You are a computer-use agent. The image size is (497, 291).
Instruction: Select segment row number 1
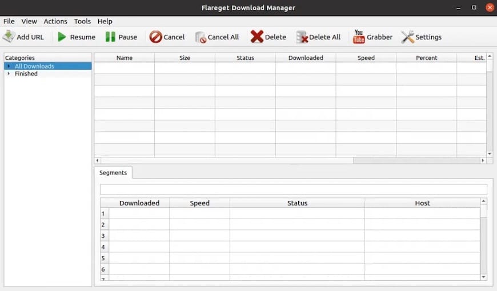pos(105,213)
